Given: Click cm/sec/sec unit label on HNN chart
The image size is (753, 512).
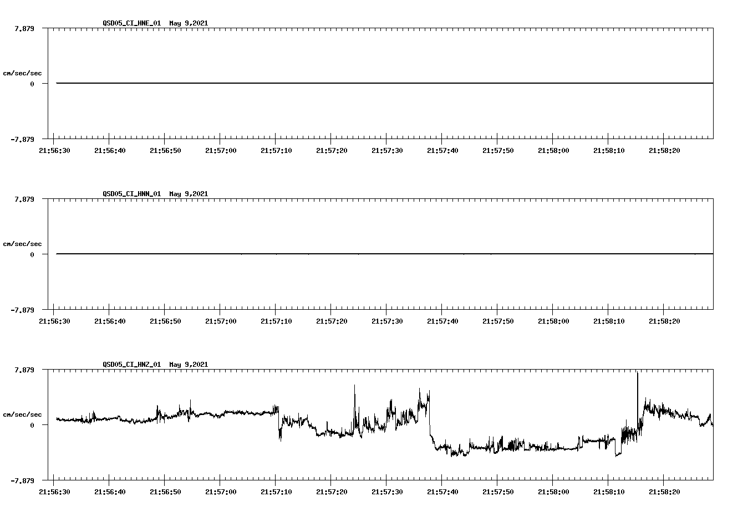Looking at the screenshot, I should tap(22, 244).
